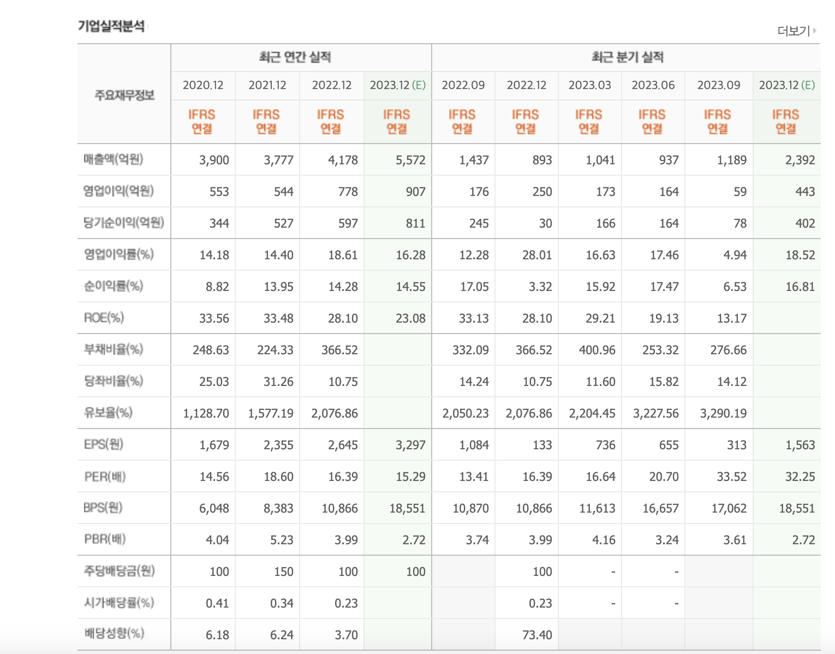Click the PBR(배) row label
835x654 pixels.
click(x=105, y=539)
